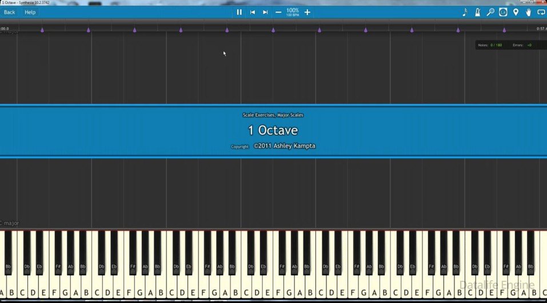547x303 pixels.
Task: Toggle the metronome icon
Action: (x=478, y=12)
